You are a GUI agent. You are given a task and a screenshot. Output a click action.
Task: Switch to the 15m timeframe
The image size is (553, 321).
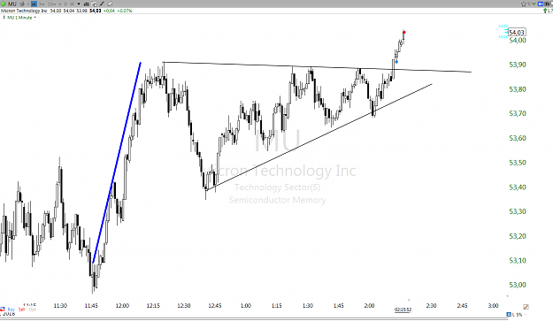click(x=51, y=4)
